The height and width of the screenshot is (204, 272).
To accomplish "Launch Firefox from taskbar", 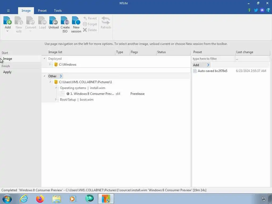I will 40,199.
